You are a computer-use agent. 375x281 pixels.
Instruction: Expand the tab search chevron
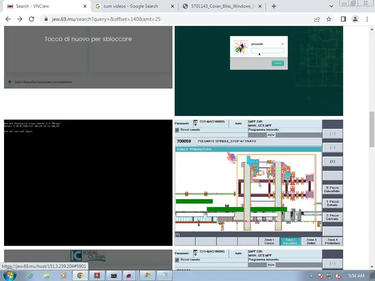tap(331, 7)
